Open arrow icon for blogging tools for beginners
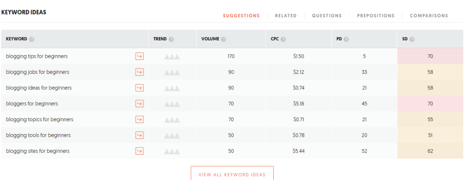The width and height of the screenshot is (471, 180). click(139, 135)
